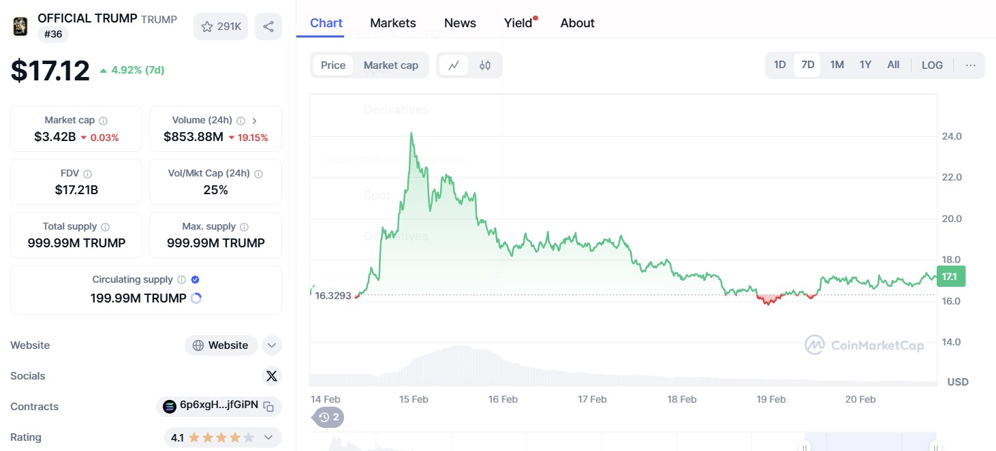Toggle chart to Market cap view
The width and height of the screenshot is (996, 451).
coord(391,65)
